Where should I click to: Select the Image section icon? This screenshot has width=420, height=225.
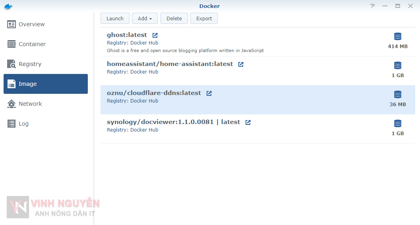point(11,84)
